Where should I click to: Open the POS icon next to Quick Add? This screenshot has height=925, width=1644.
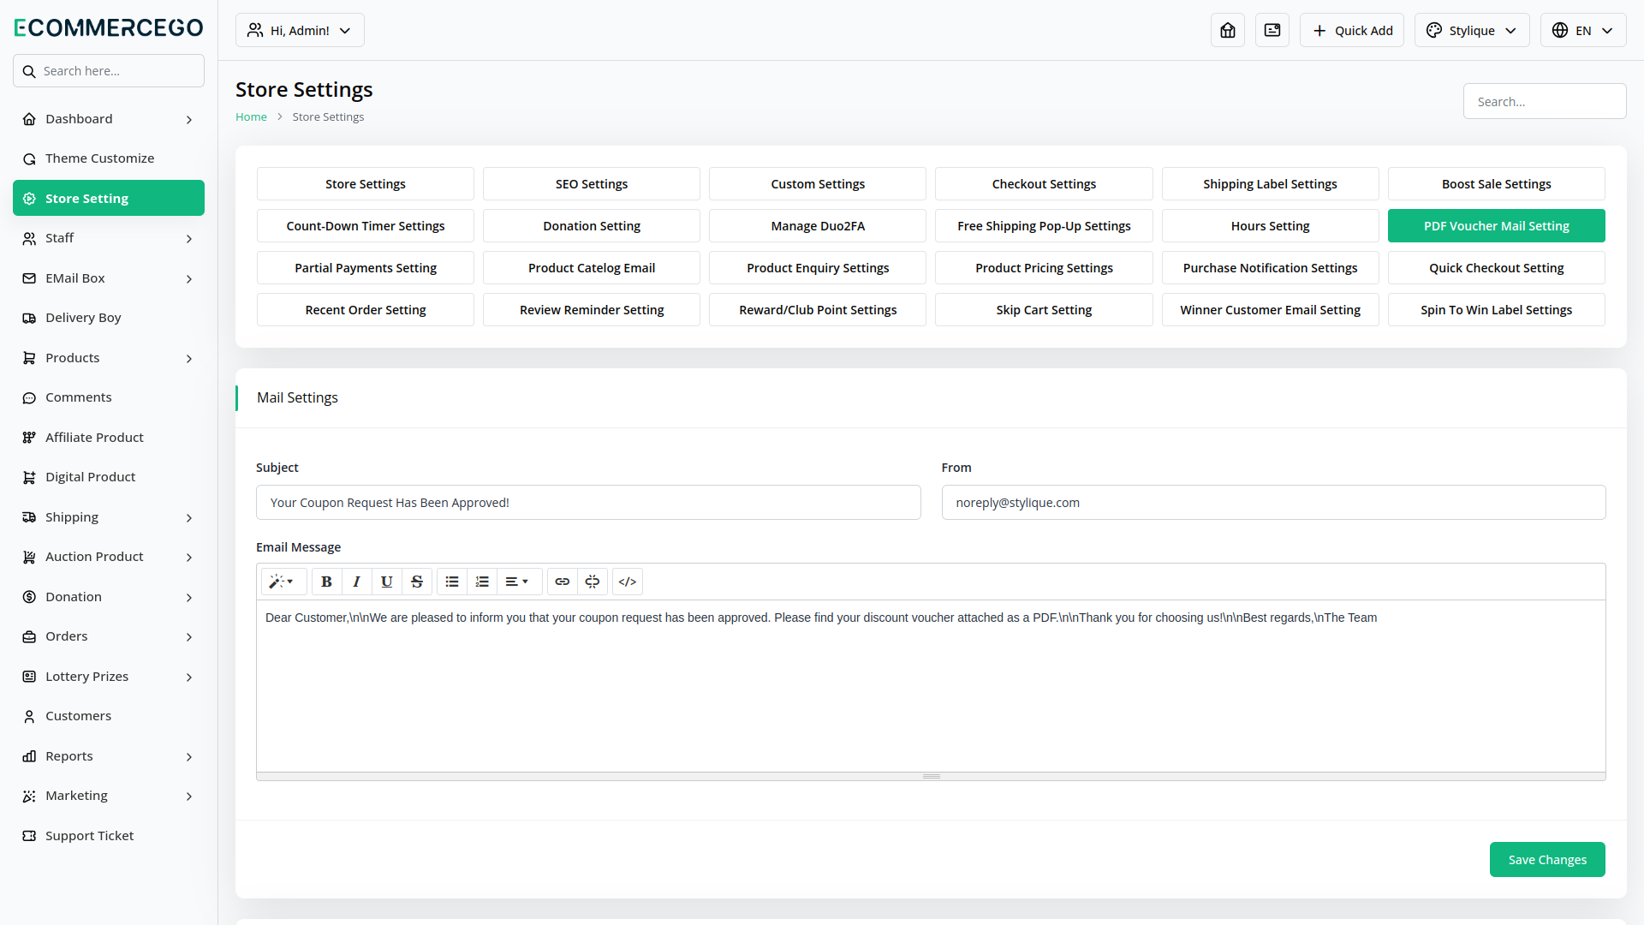1272,30
